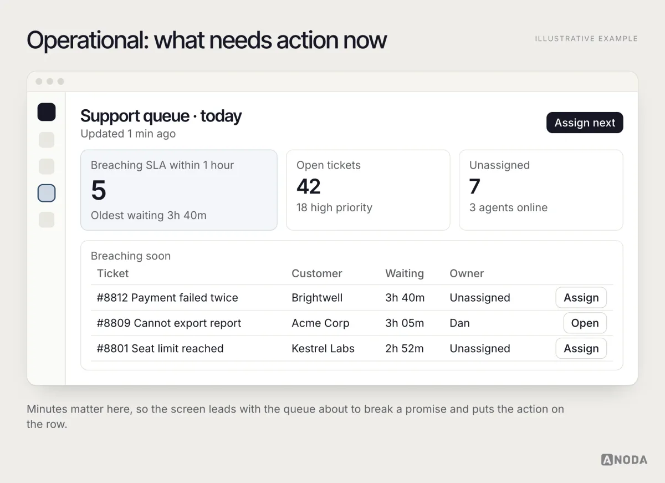Open the Unassigned summary card
The height and width of the screenshot is (483, 665).
point(541,190)
